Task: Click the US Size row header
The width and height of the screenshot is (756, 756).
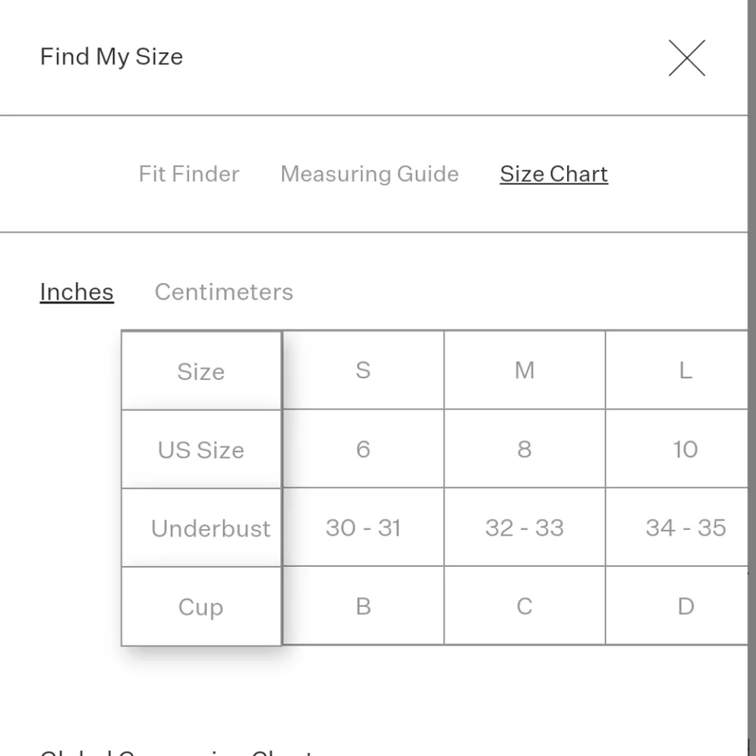Action: point(201,450)
